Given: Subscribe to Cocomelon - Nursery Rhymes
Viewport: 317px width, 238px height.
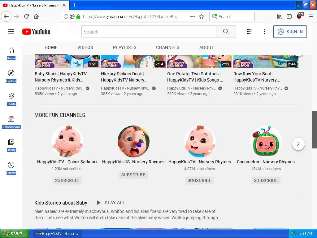Looking at the screenshot, I should coord(266,180).
